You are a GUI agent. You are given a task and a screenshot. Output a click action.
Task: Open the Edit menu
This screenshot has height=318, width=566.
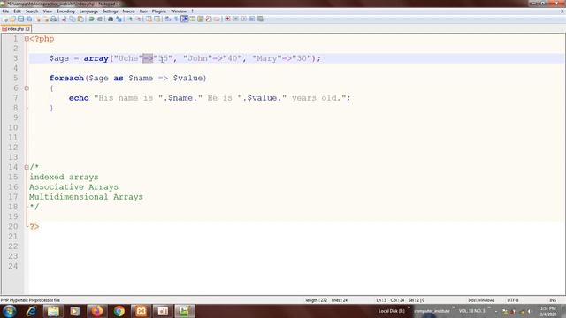(17, 11)
